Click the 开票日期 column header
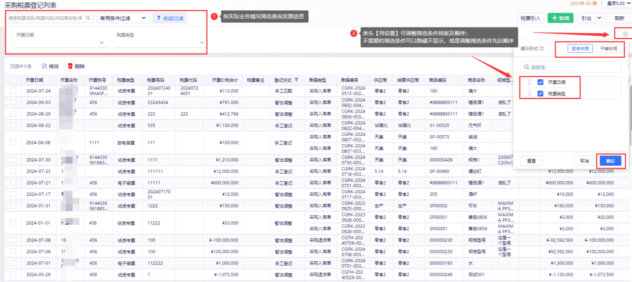The width and height of the screenshot is (632, 282). point(34,80)
